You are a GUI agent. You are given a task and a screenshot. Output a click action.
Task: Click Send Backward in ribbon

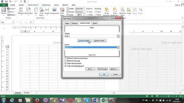115,12
